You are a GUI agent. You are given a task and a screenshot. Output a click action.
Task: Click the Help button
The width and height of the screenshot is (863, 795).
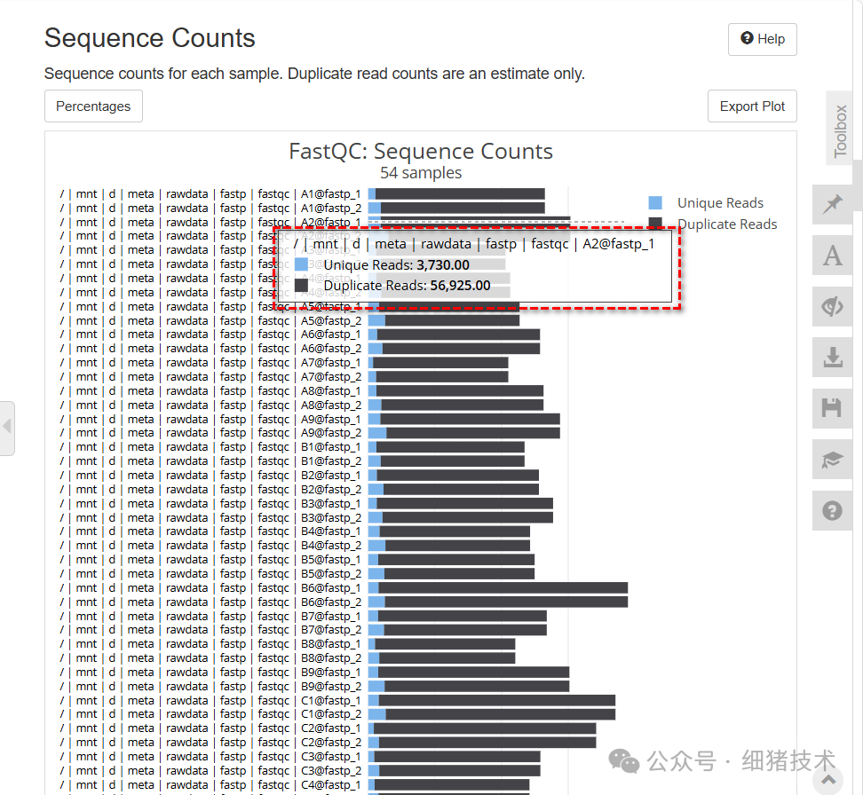pos(762,39)
